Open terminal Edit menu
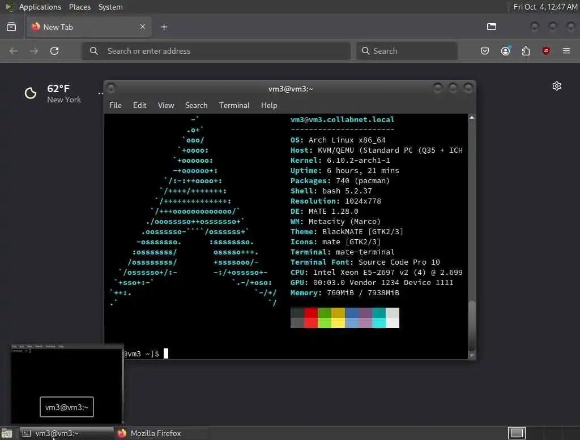This screenshot has height=440, width=580. [x=139, y=105]
